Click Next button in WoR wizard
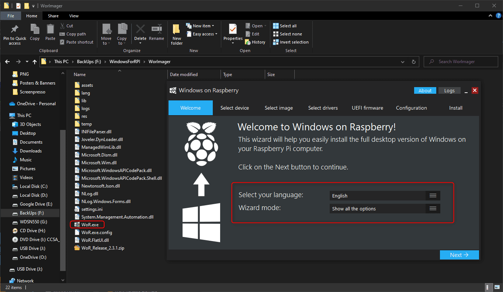 point(459,255)
